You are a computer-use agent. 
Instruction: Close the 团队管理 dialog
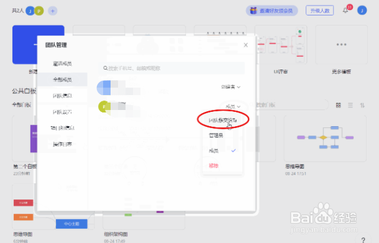245,45
